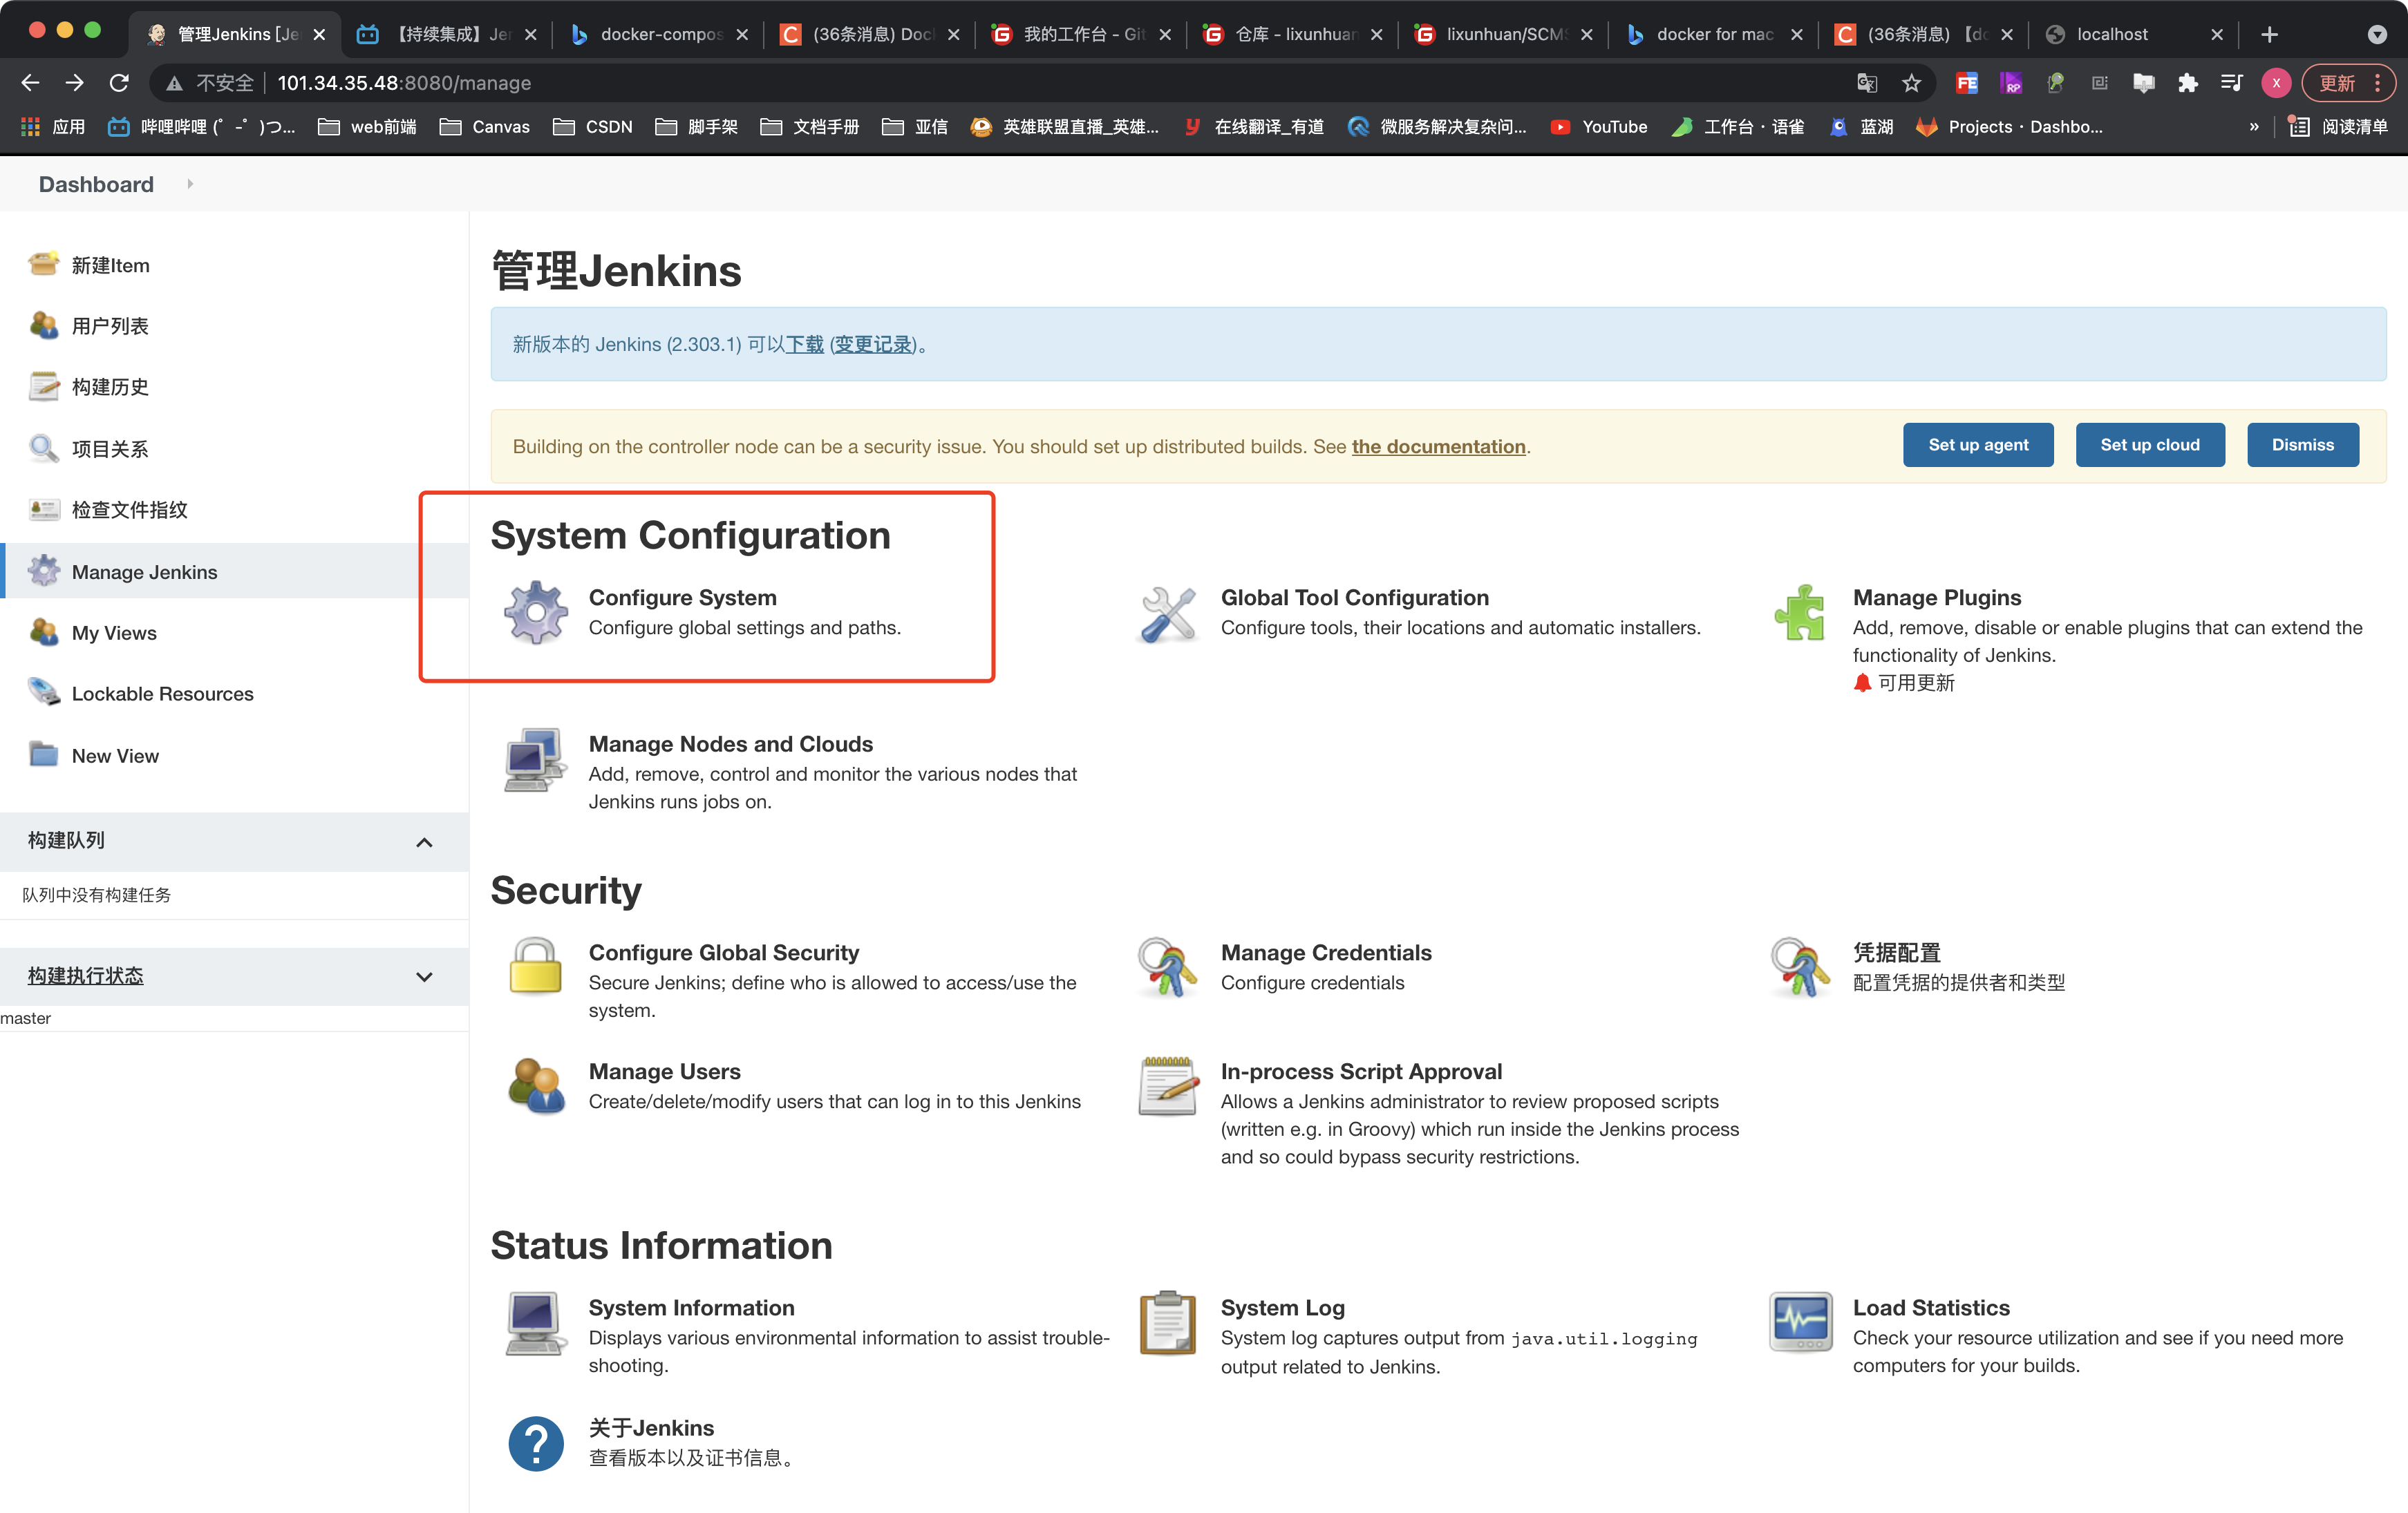Open the 阅读清单 reading list
Viewport: 2408px width, 1513px height.
tap(2339, 127)
